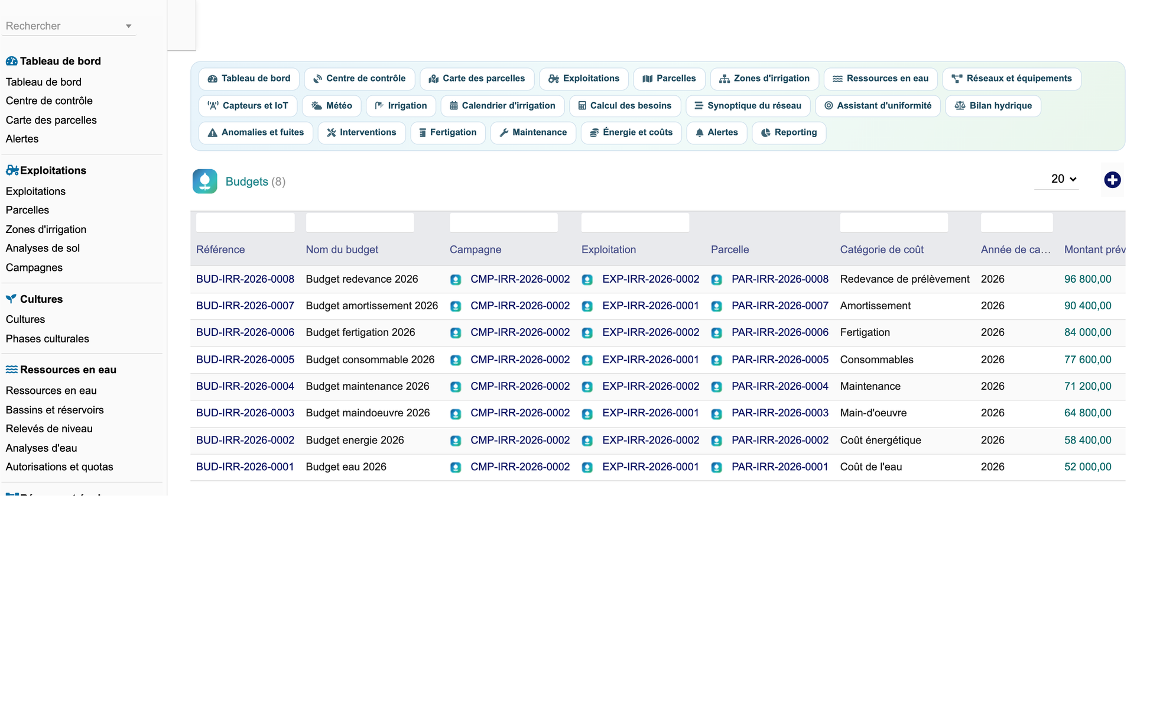Open budget BUD-IRR-2026-0008 reference link
Viewport: 1150px width, 712px height.
[x=245, y=279]
